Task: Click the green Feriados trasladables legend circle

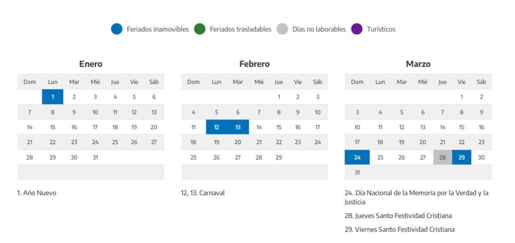Action: click(x=199, y=29)
